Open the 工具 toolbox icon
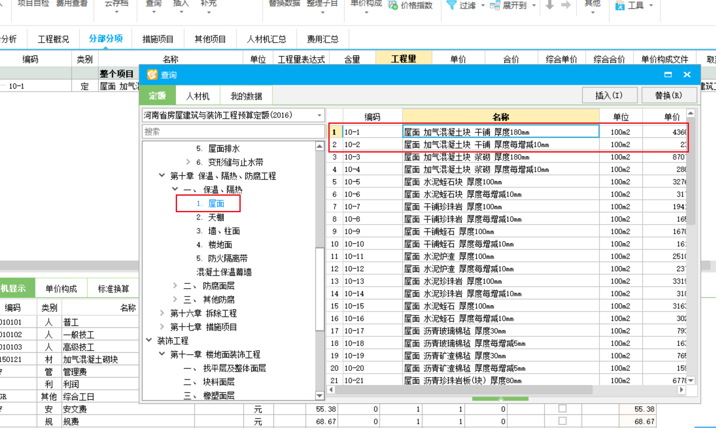This screenshot has width=716, height=428. [620, 5]
